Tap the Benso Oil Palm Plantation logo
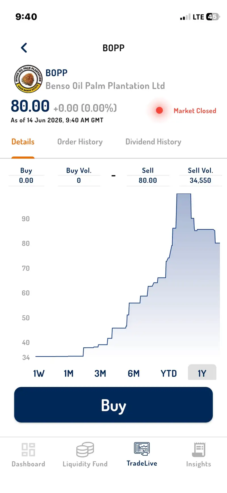 click(28, 79)
